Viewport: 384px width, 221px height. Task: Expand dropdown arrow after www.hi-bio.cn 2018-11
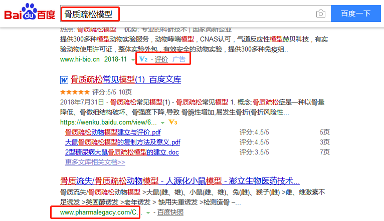coord(133,60)
